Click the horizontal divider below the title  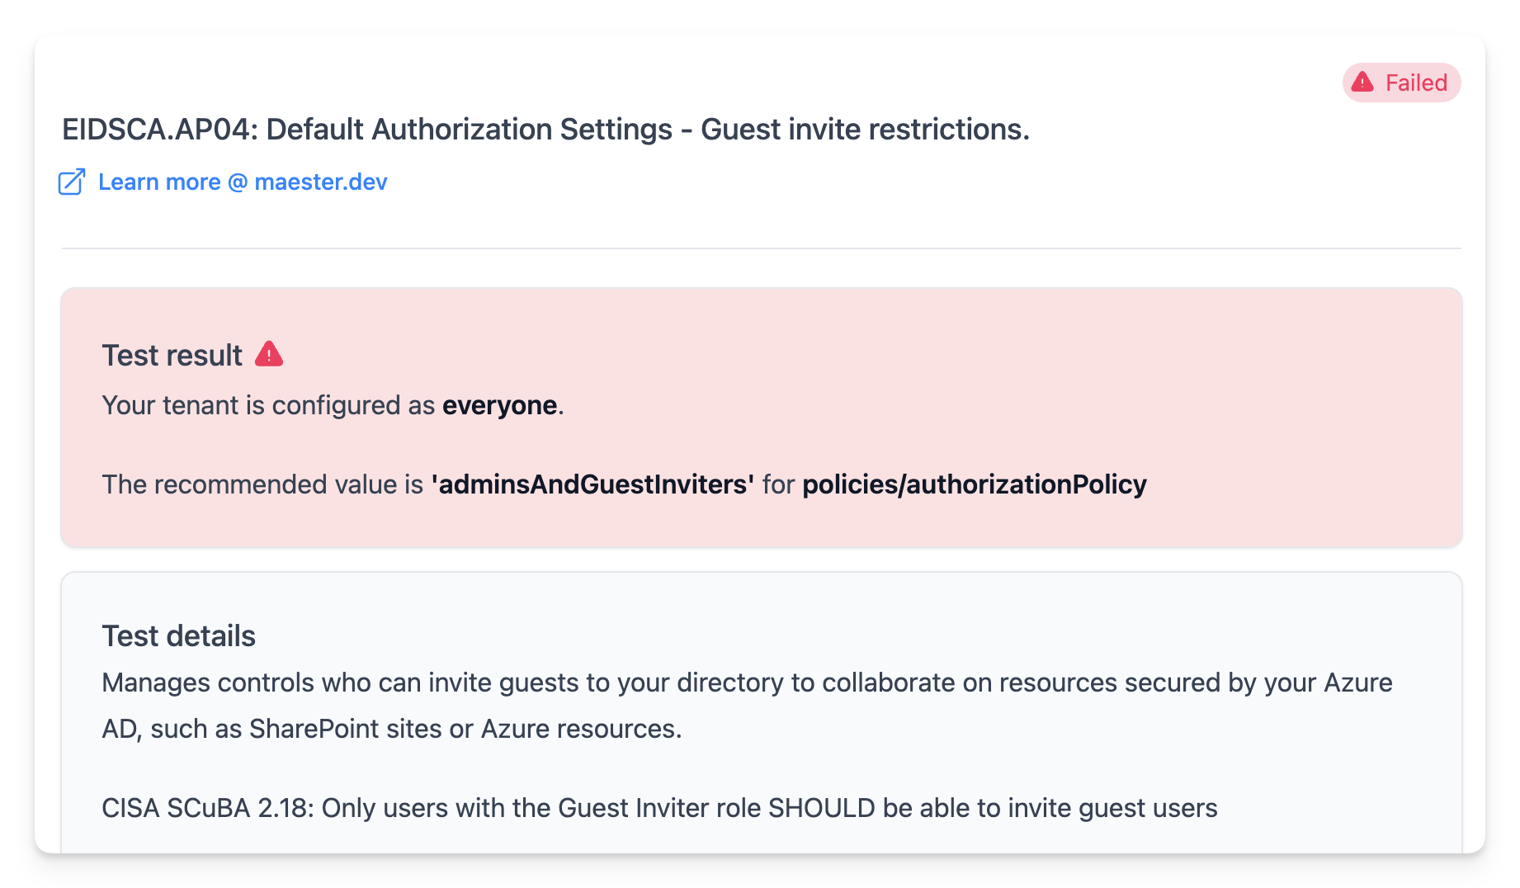pyautogui.click(x=759, y=248)
